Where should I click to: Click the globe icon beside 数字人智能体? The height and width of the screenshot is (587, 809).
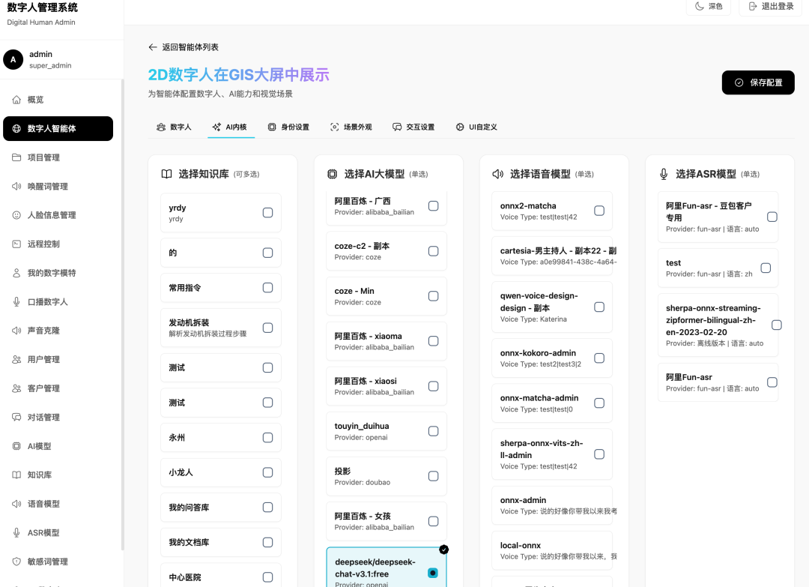click(16, 128)
